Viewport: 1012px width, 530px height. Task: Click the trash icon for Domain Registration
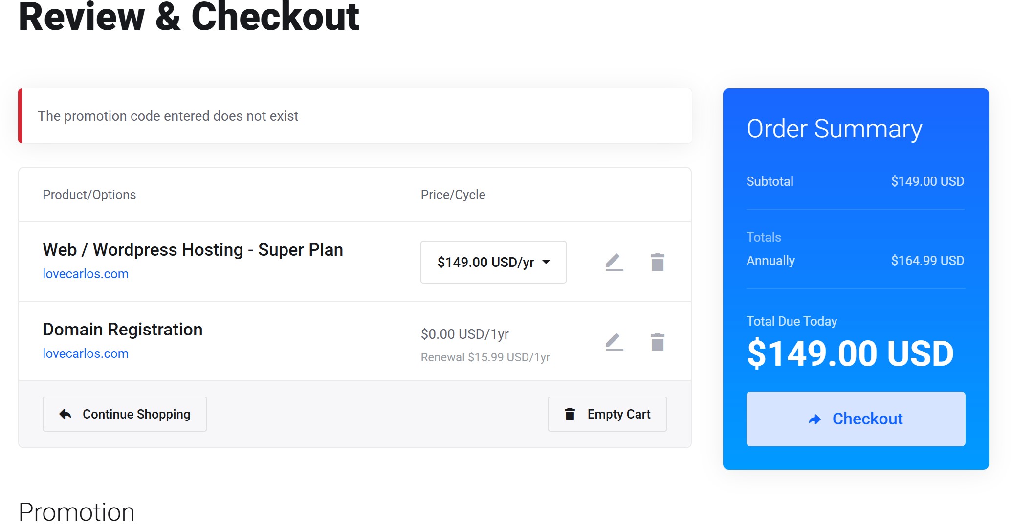pyautogui.click(x=658, y=342)
